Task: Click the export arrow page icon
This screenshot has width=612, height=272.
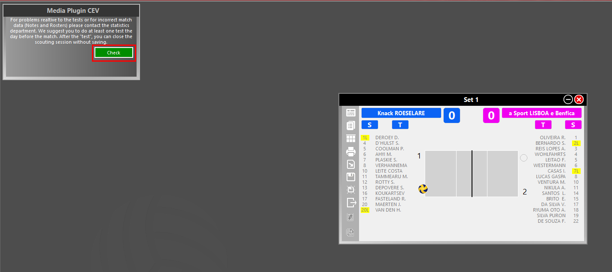Action: (x=351, y=164)
